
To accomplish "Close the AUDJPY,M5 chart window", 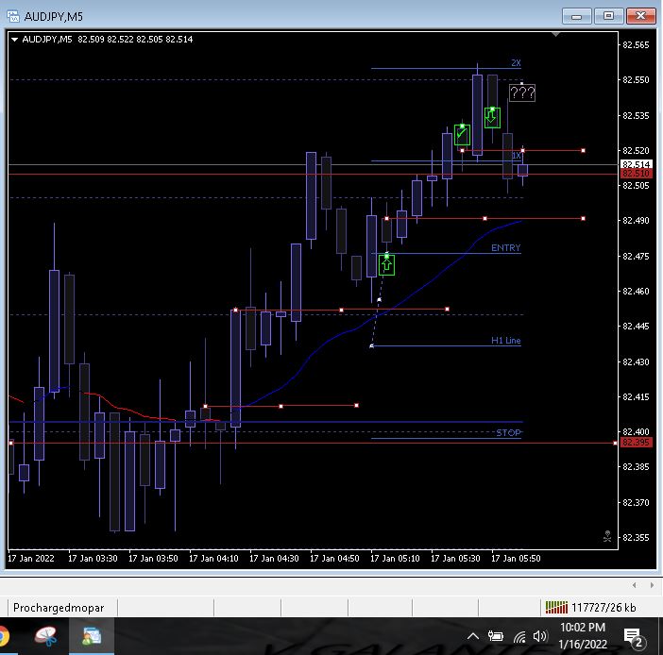I will [x=641, y=16].
